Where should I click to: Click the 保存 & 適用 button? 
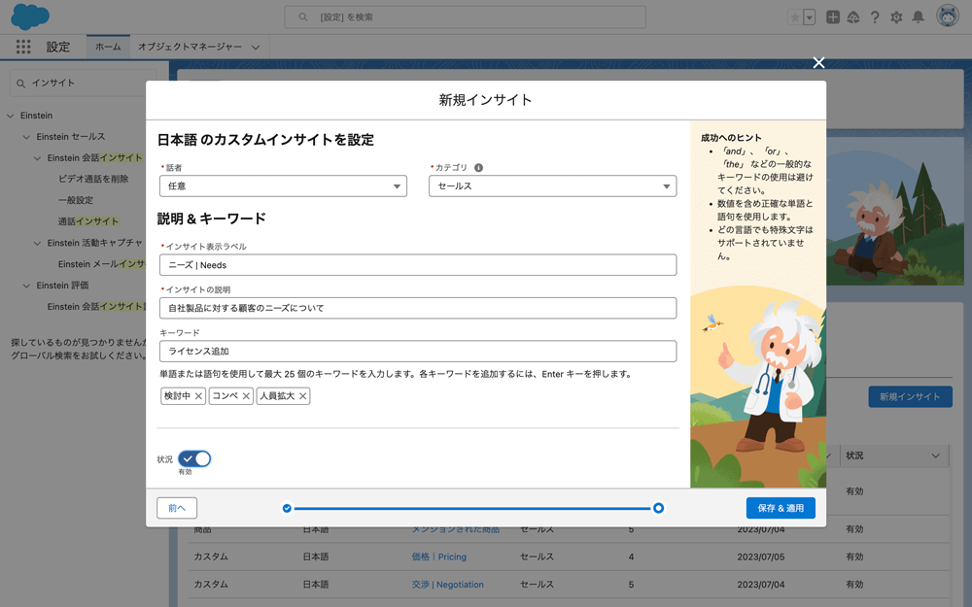coord(781,508)
